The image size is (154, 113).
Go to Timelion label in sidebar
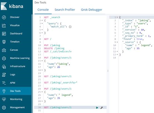click(15, 42)
